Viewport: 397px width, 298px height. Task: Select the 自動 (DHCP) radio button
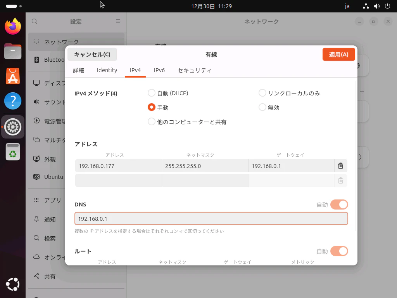(151, 93)
